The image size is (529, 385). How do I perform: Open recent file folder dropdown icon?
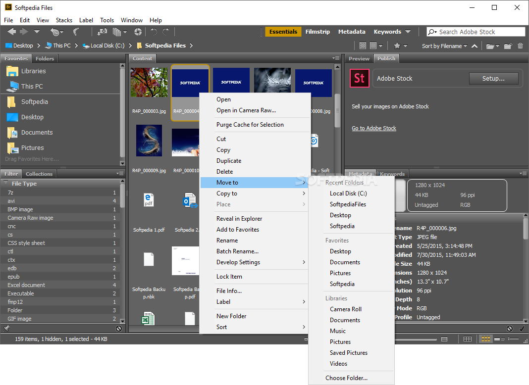coord(492,46)
